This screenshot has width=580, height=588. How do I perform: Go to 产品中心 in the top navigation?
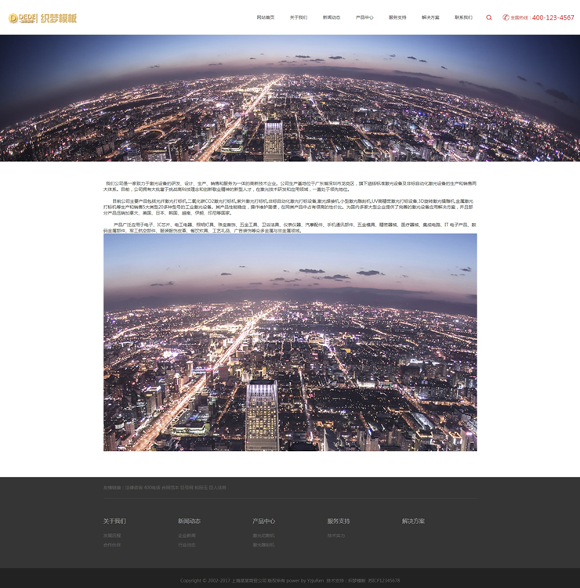[x=364, y=17]
